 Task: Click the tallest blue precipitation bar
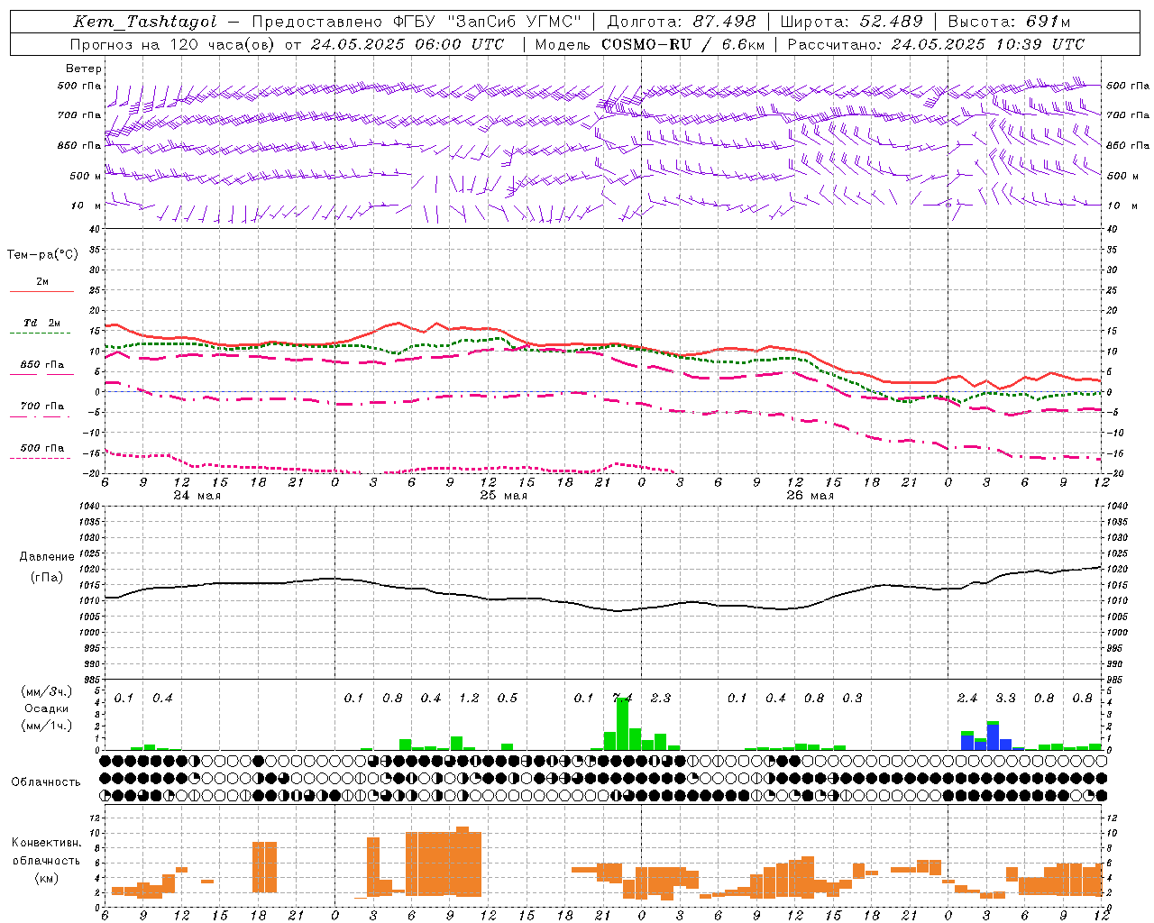click(993, 737)
